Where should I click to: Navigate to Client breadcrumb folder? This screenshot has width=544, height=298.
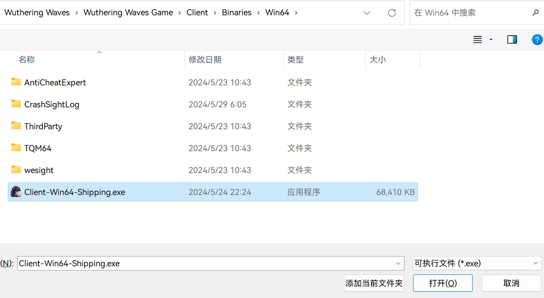click(197, 12)
